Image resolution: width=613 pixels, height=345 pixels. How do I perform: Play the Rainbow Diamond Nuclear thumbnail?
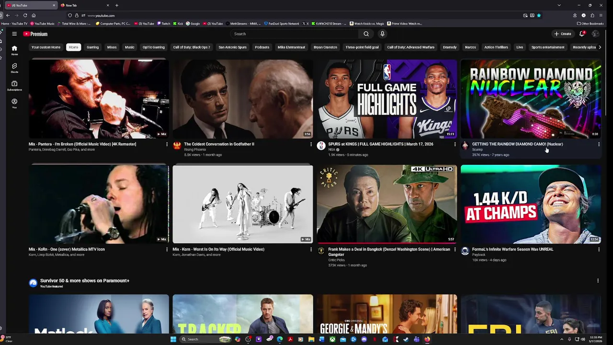click(x=531, y=99)
